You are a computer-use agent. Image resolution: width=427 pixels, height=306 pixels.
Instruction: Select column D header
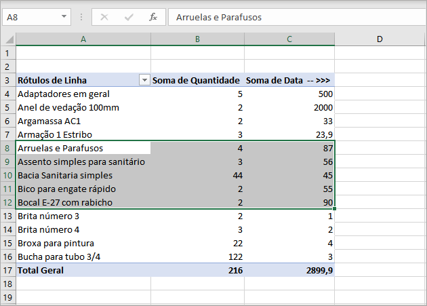[380, 39]
